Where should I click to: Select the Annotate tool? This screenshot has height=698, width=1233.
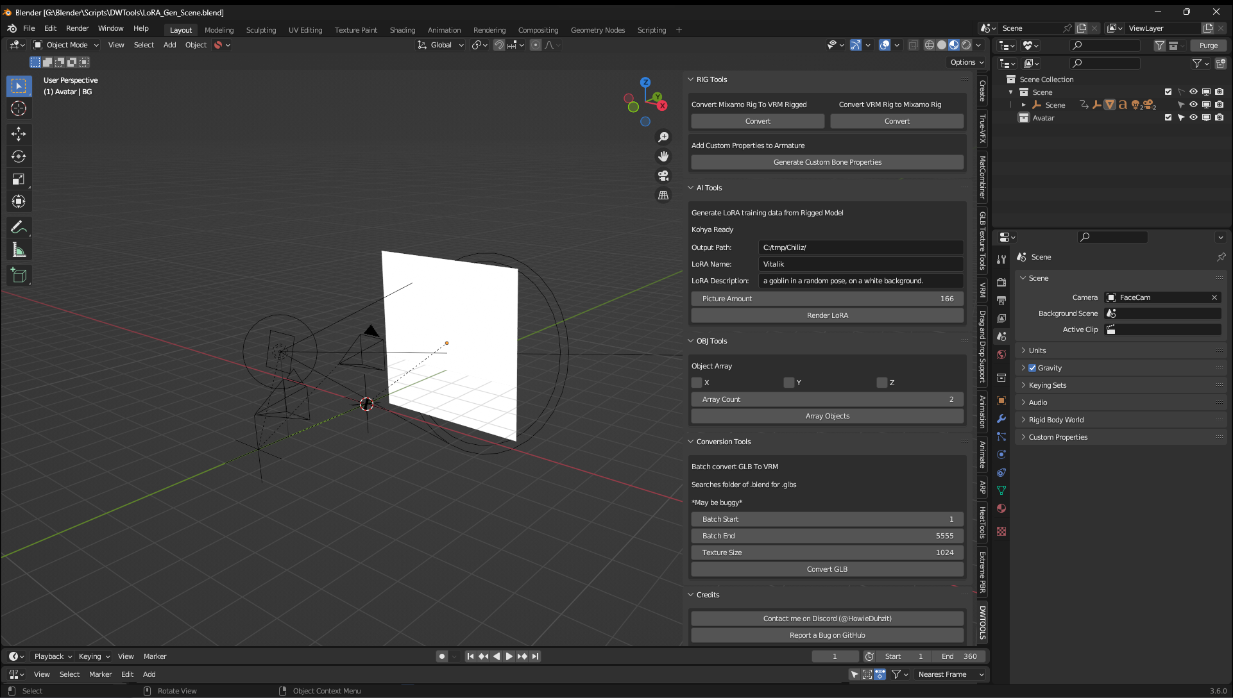click(19, 226)
